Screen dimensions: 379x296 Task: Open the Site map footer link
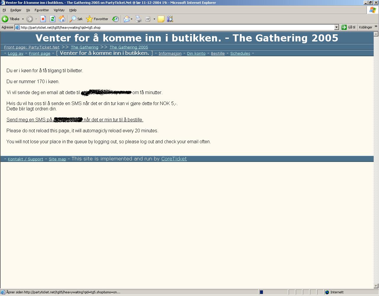tap(57, 159)
